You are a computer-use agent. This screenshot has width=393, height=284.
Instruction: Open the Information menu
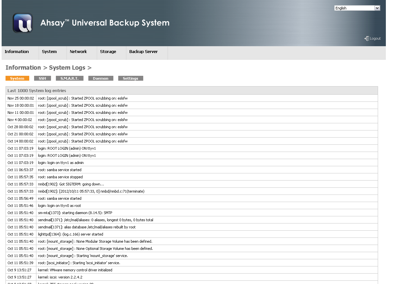pyautogui.click(x=17, y=52)
